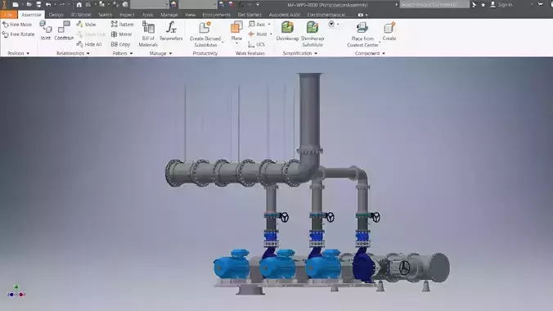Click the shopping cart icon

click(540, 5)
